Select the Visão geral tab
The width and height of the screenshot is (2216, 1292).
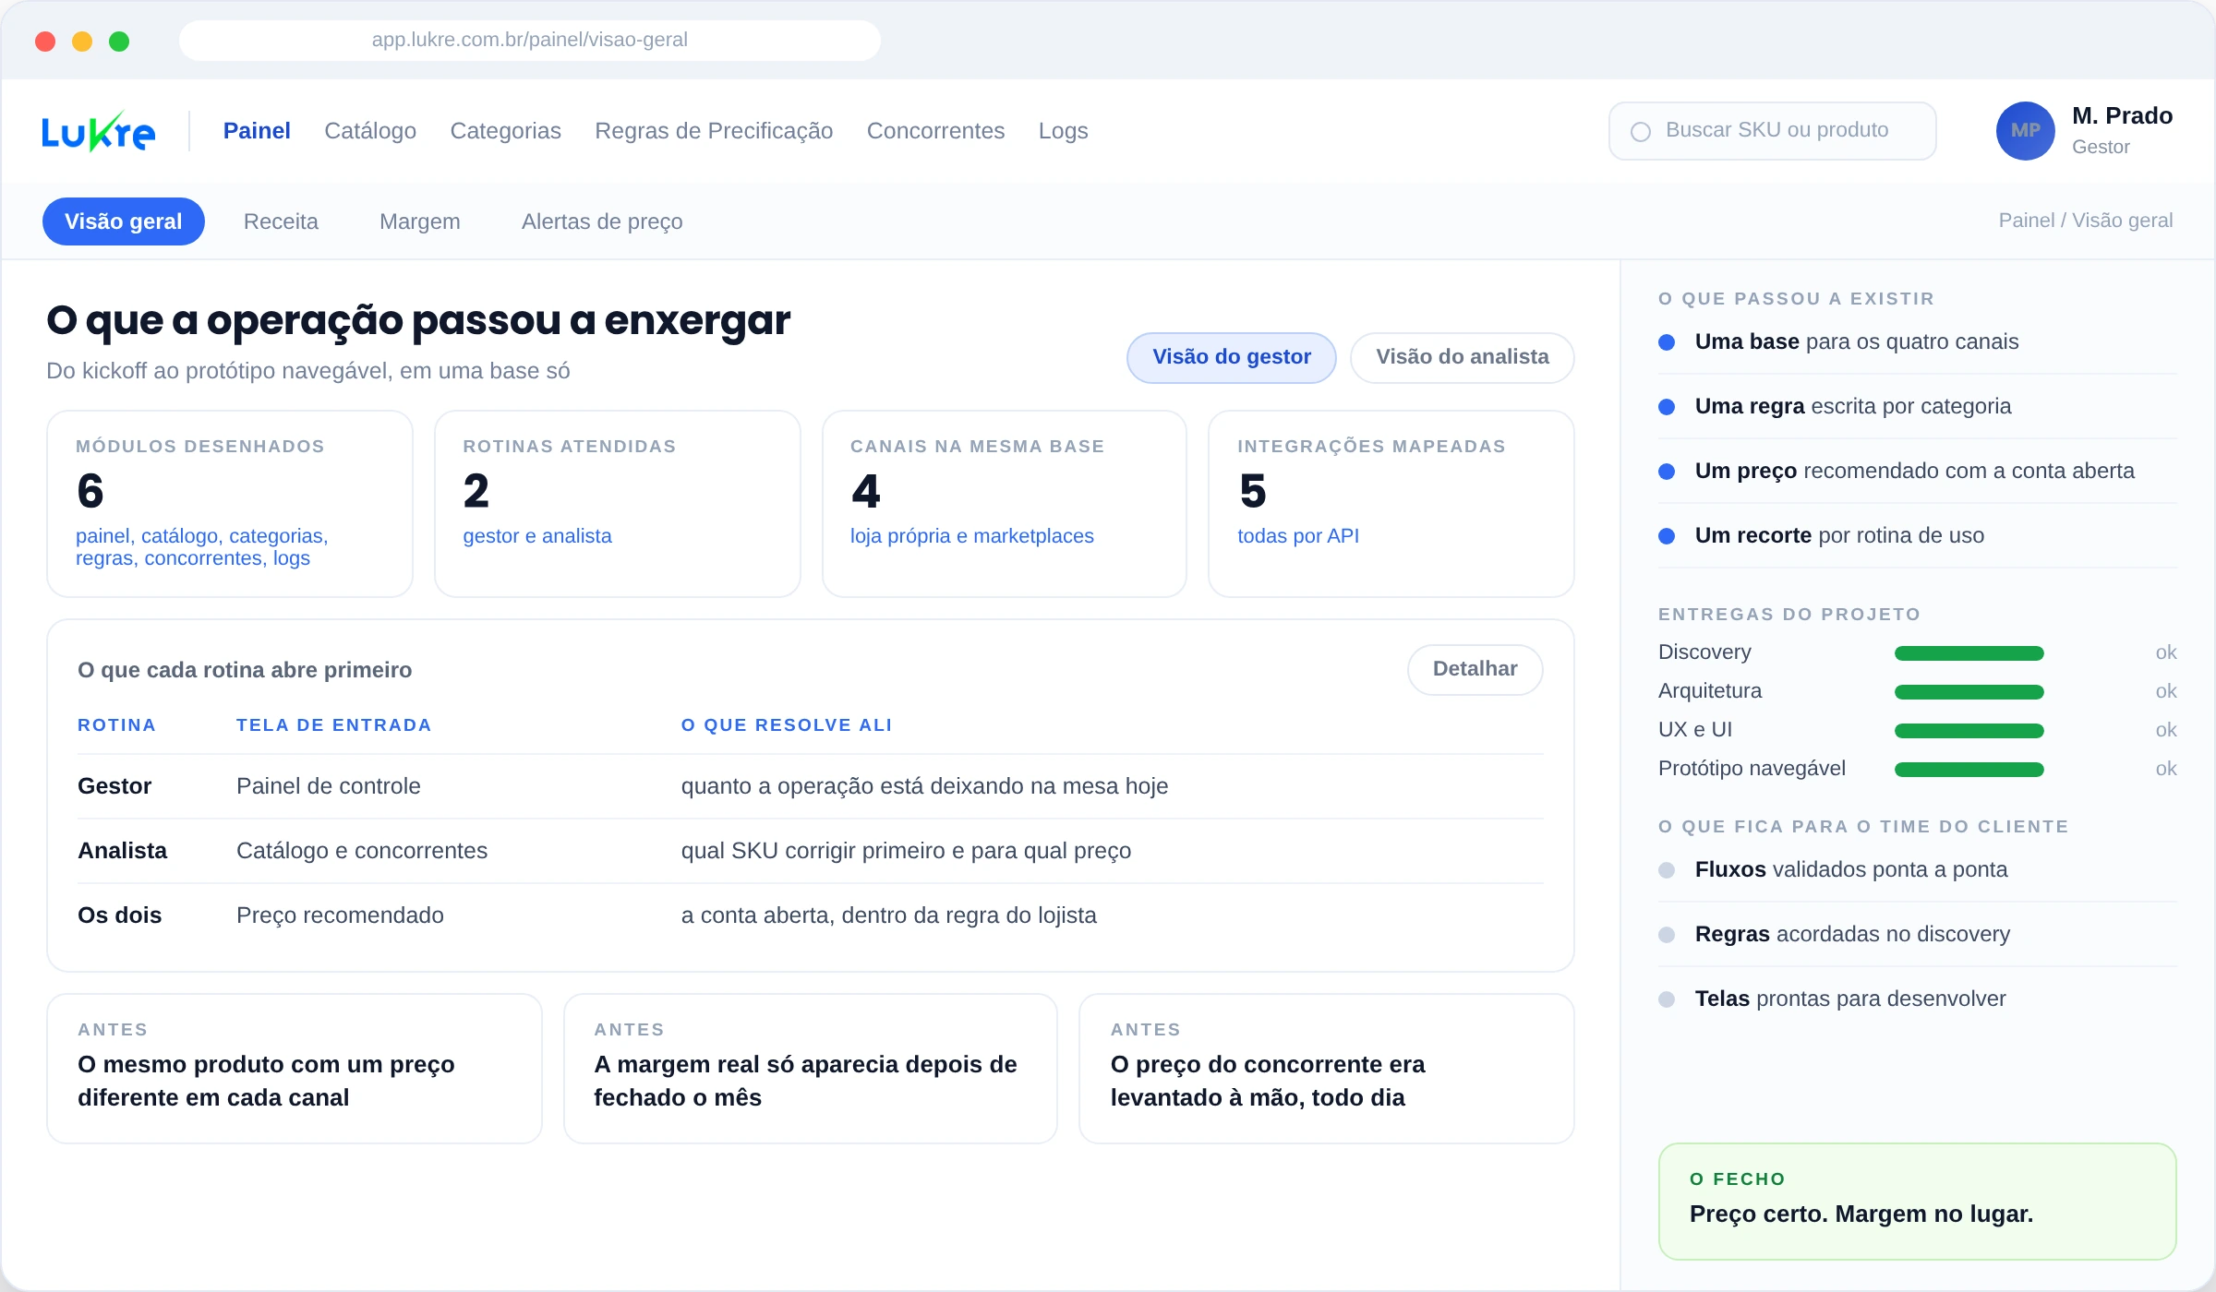pyautogui.click(x=124, y=221)
